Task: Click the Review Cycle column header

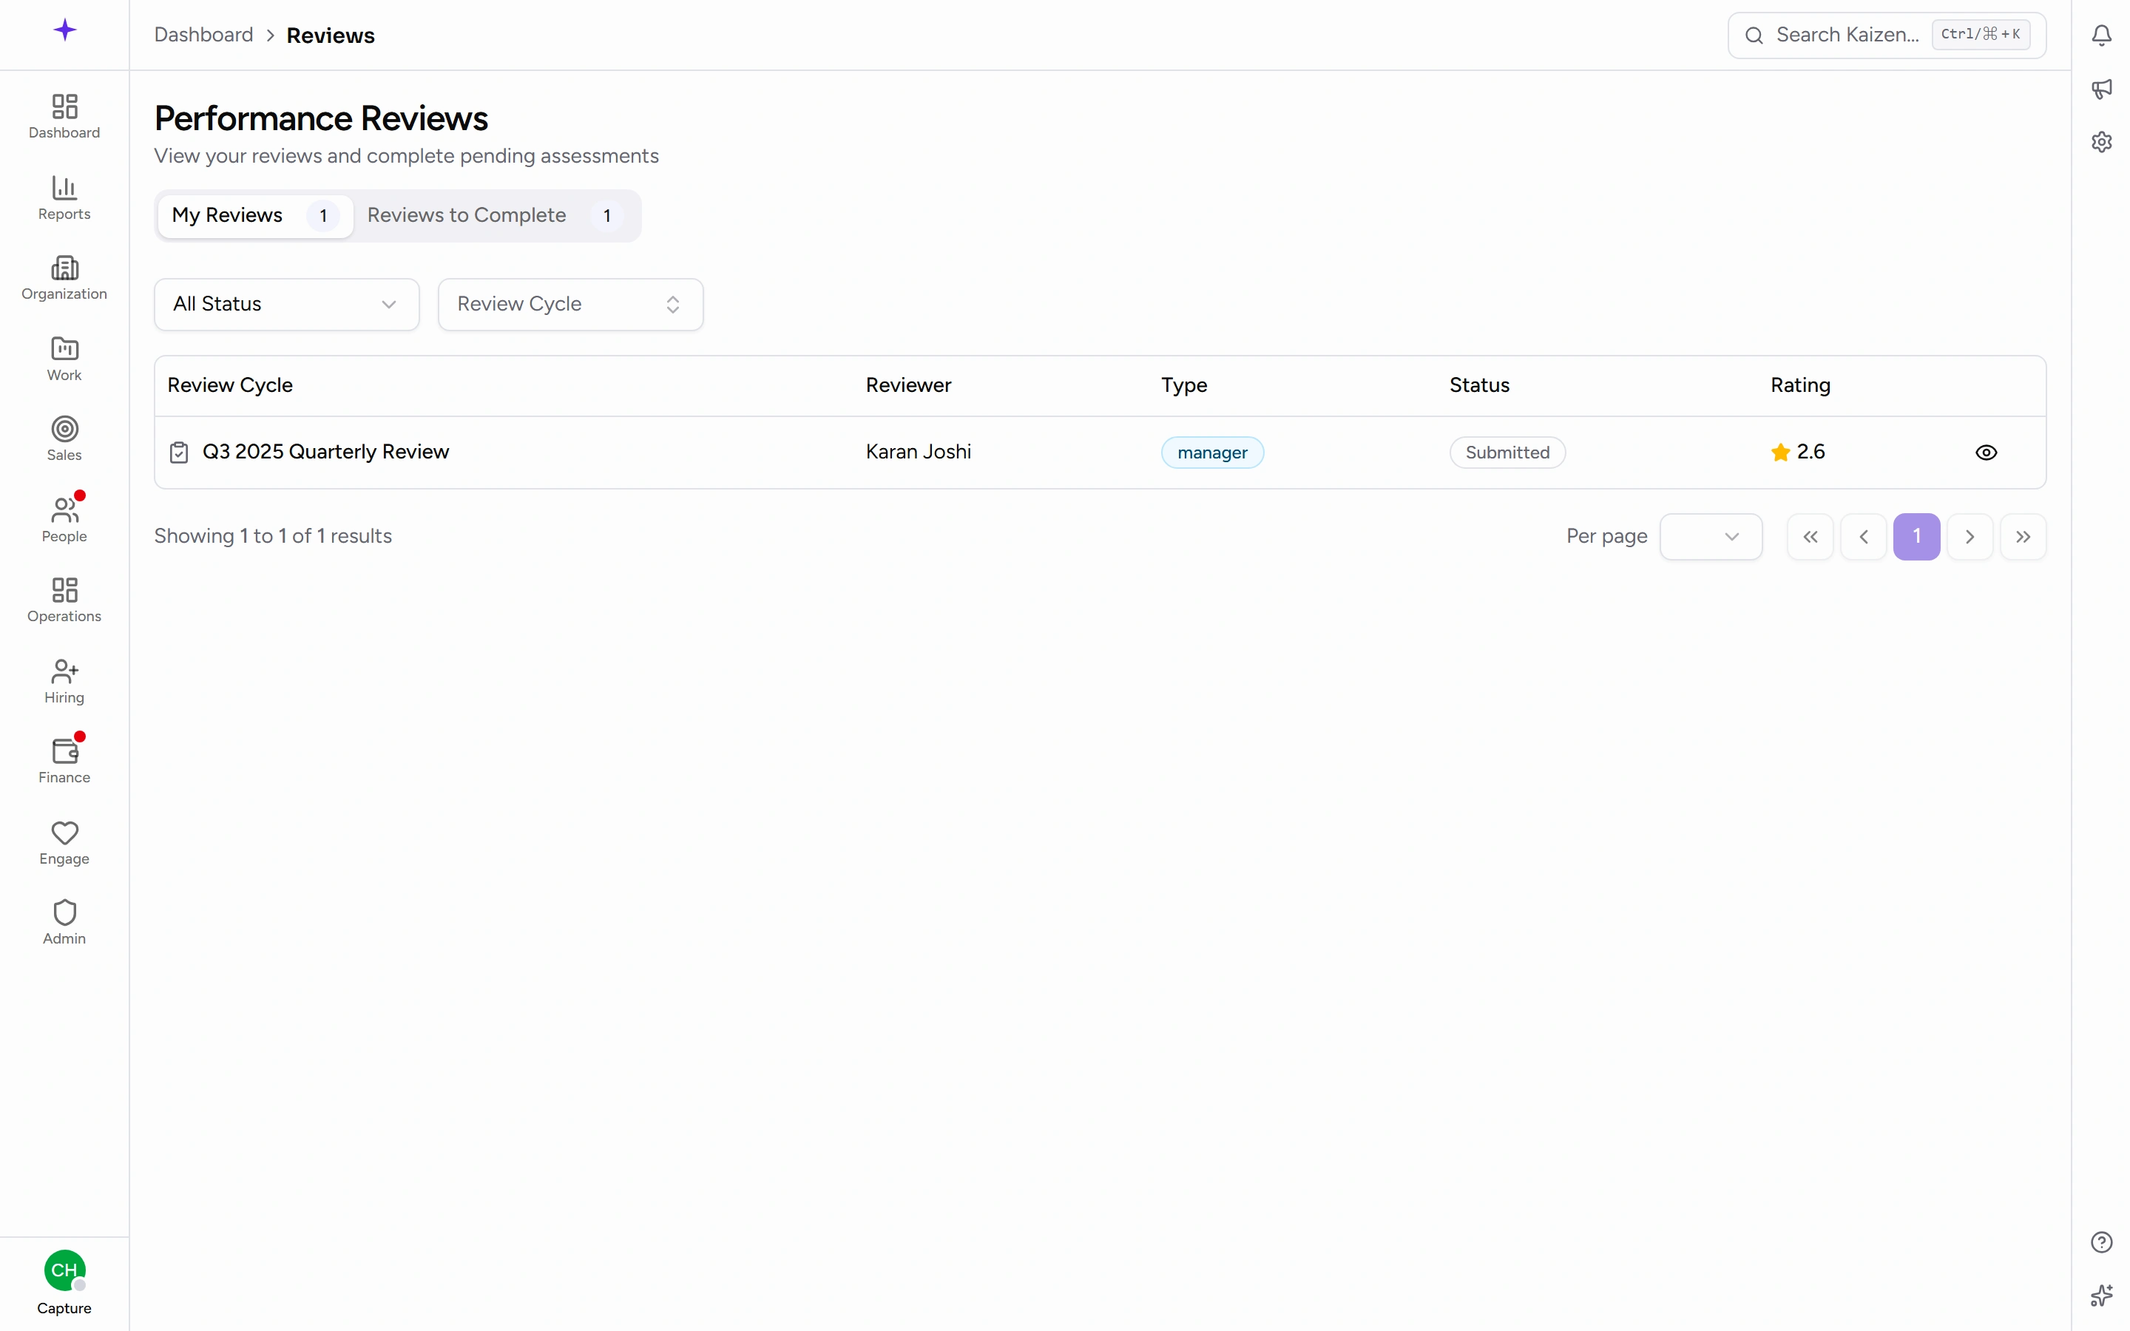Action: pos(230,385)
